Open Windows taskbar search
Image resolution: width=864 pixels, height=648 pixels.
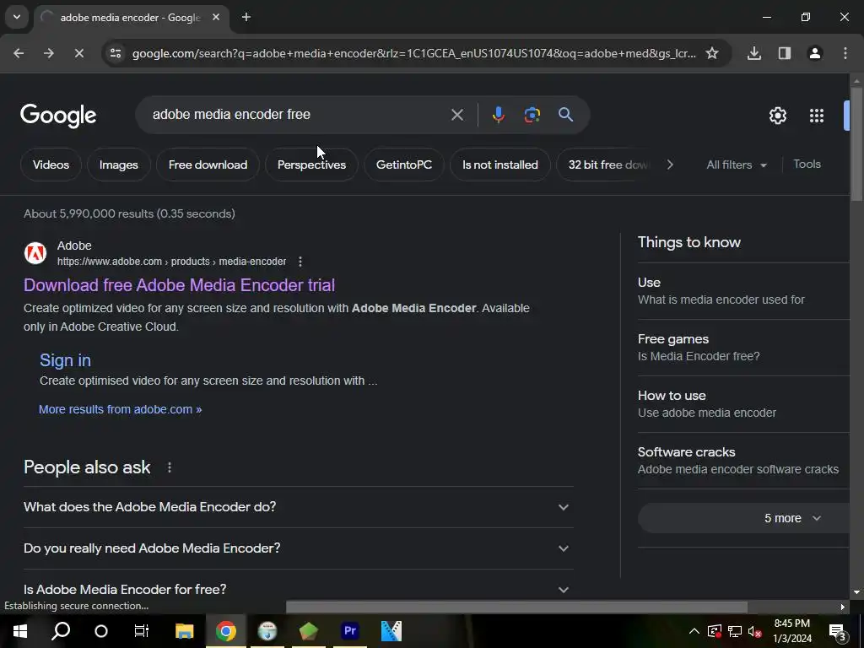coord(61,631)
